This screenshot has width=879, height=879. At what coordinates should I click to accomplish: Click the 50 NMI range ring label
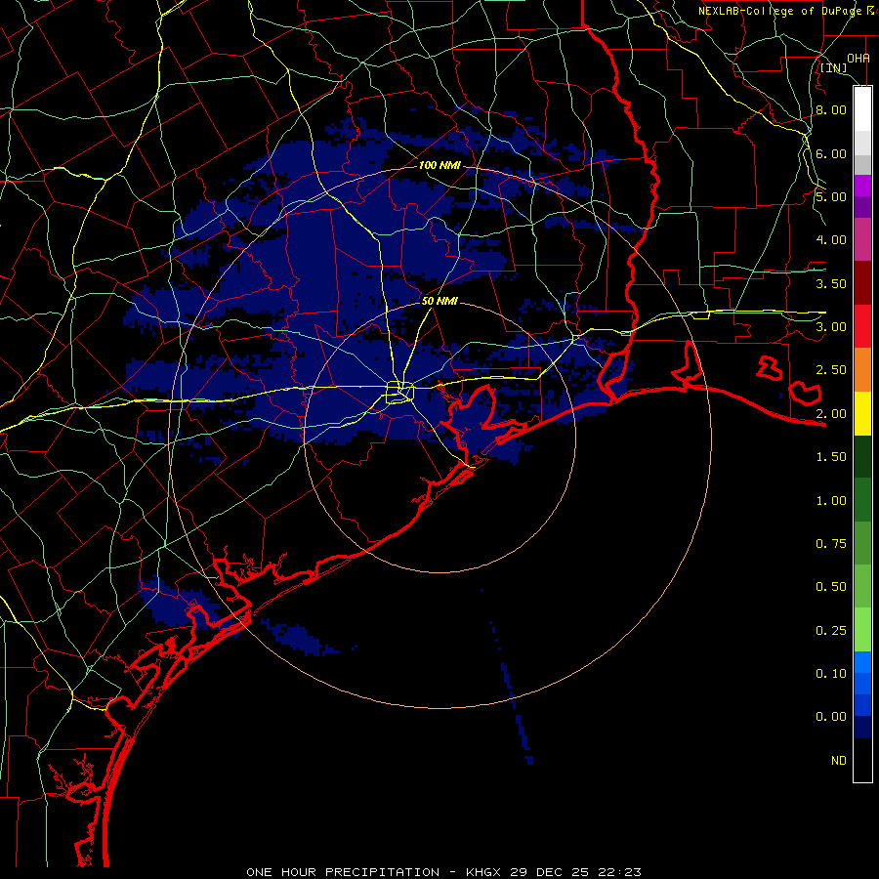pyautogui.click(x=439, y=301)
